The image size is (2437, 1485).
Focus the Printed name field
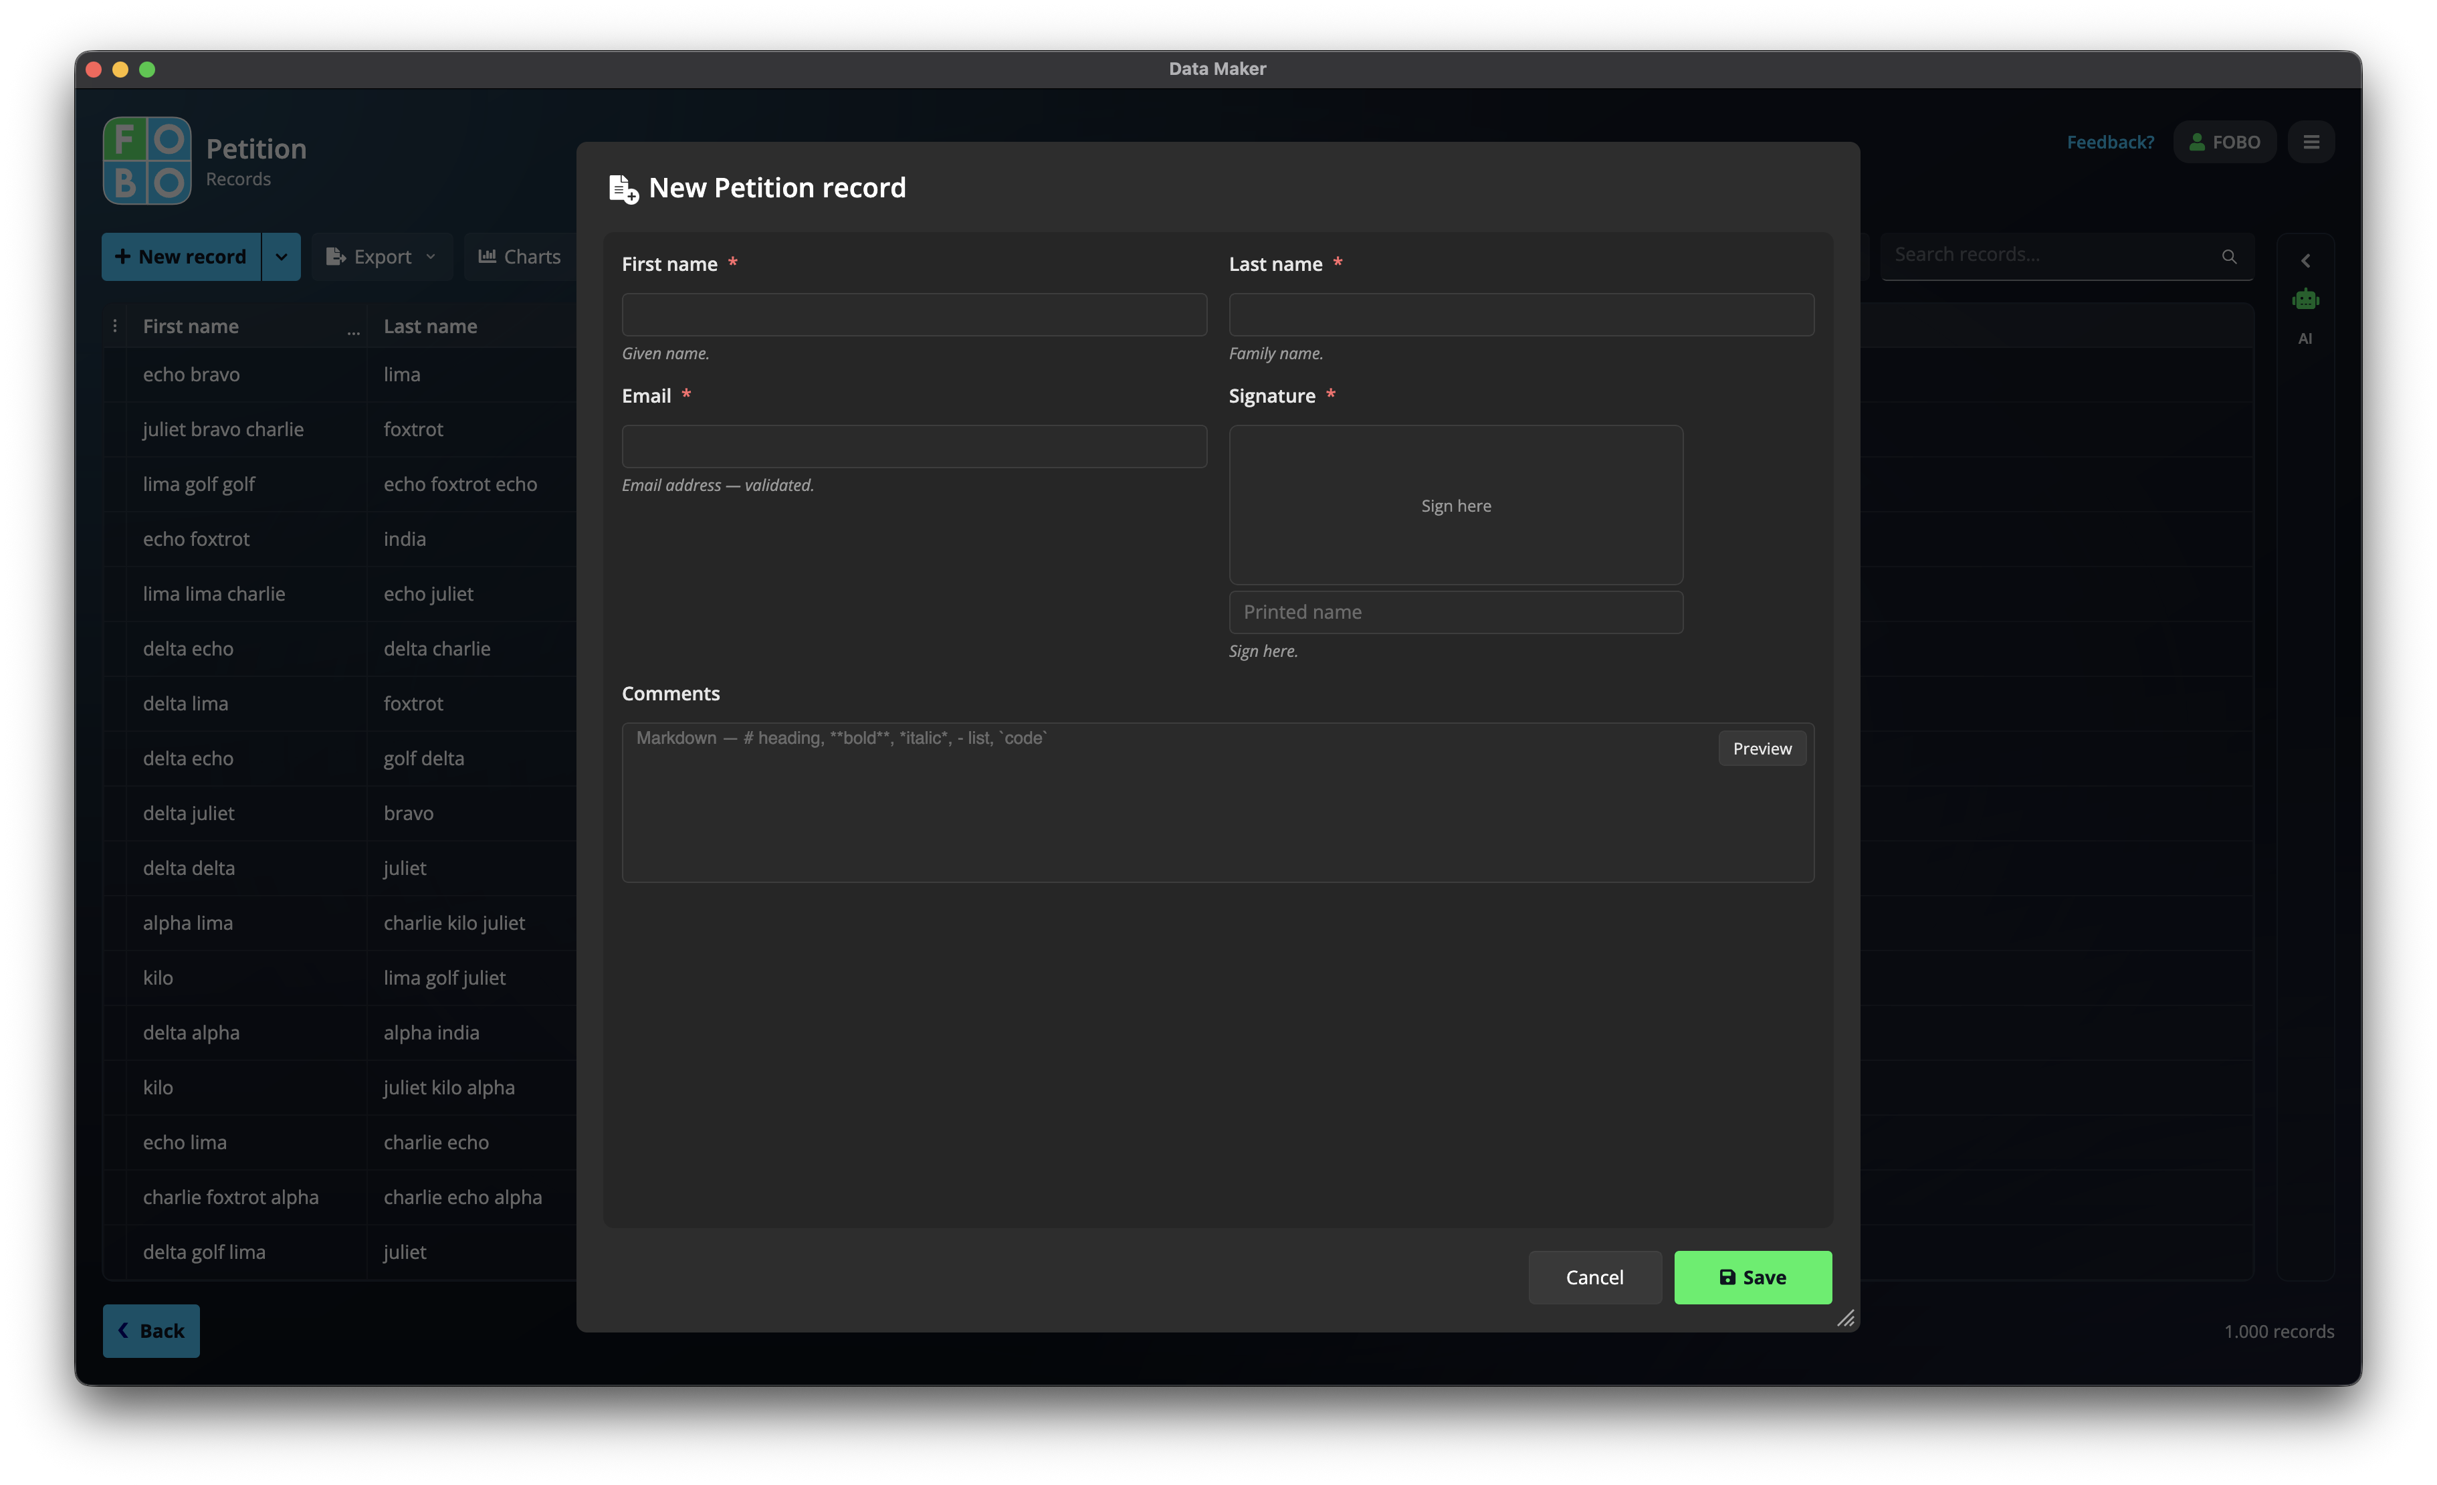pos(1456,613)
